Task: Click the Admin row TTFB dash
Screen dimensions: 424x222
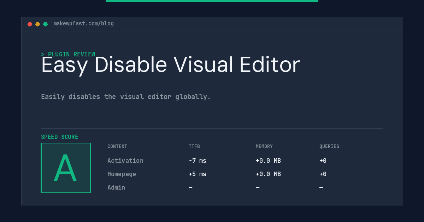Action: tap(190, 187)
